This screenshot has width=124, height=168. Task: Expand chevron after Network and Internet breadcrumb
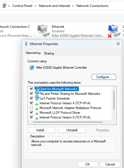click(x=73, y=6)
